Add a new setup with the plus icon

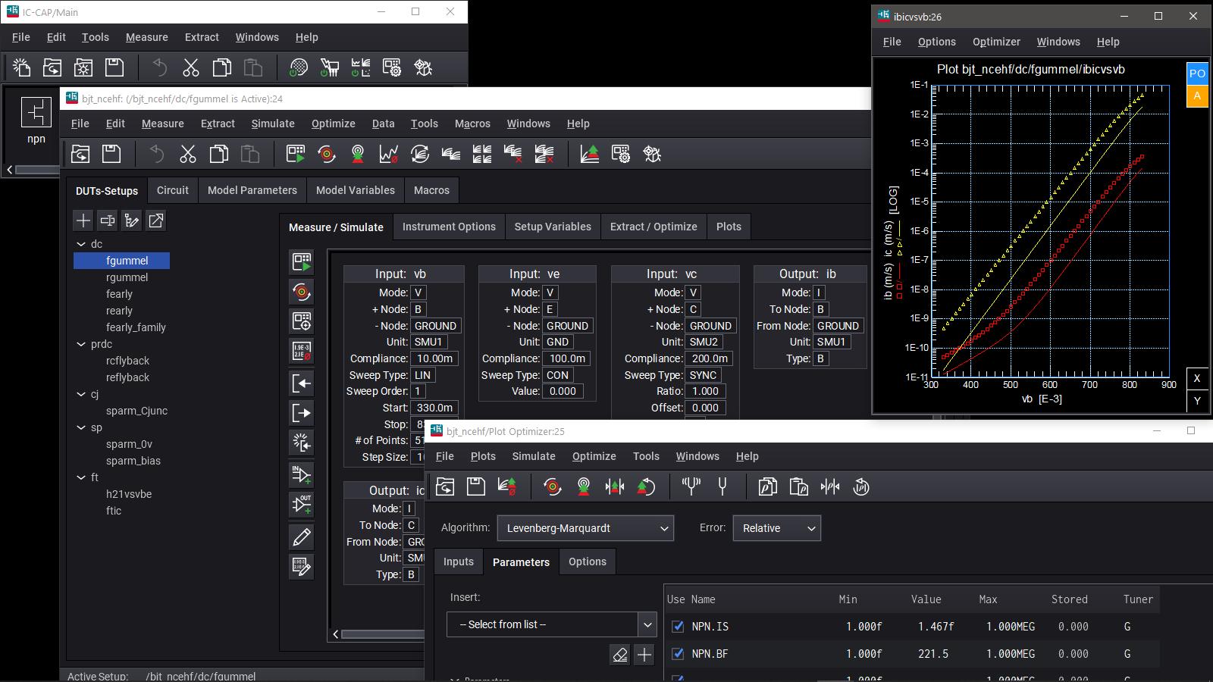pos(83,221)
